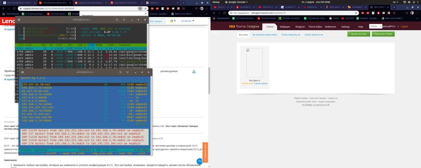Screen dimensions: 421x168
Task: Open the flag country dropdown on Lenovo page
Action: (x=173, y=21)
